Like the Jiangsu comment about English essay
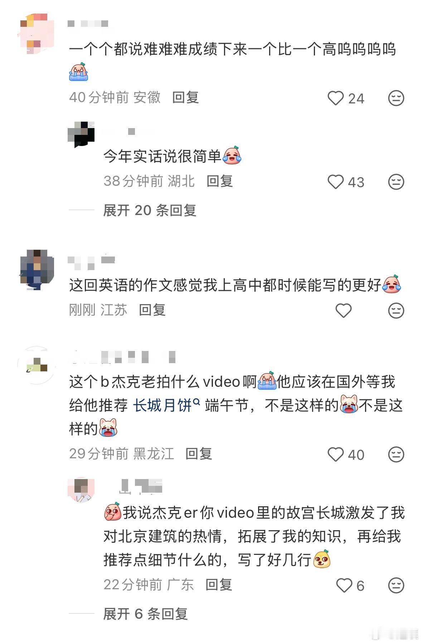Image resolution: width=422 pixels, height=644 pixels. point(343,310)
